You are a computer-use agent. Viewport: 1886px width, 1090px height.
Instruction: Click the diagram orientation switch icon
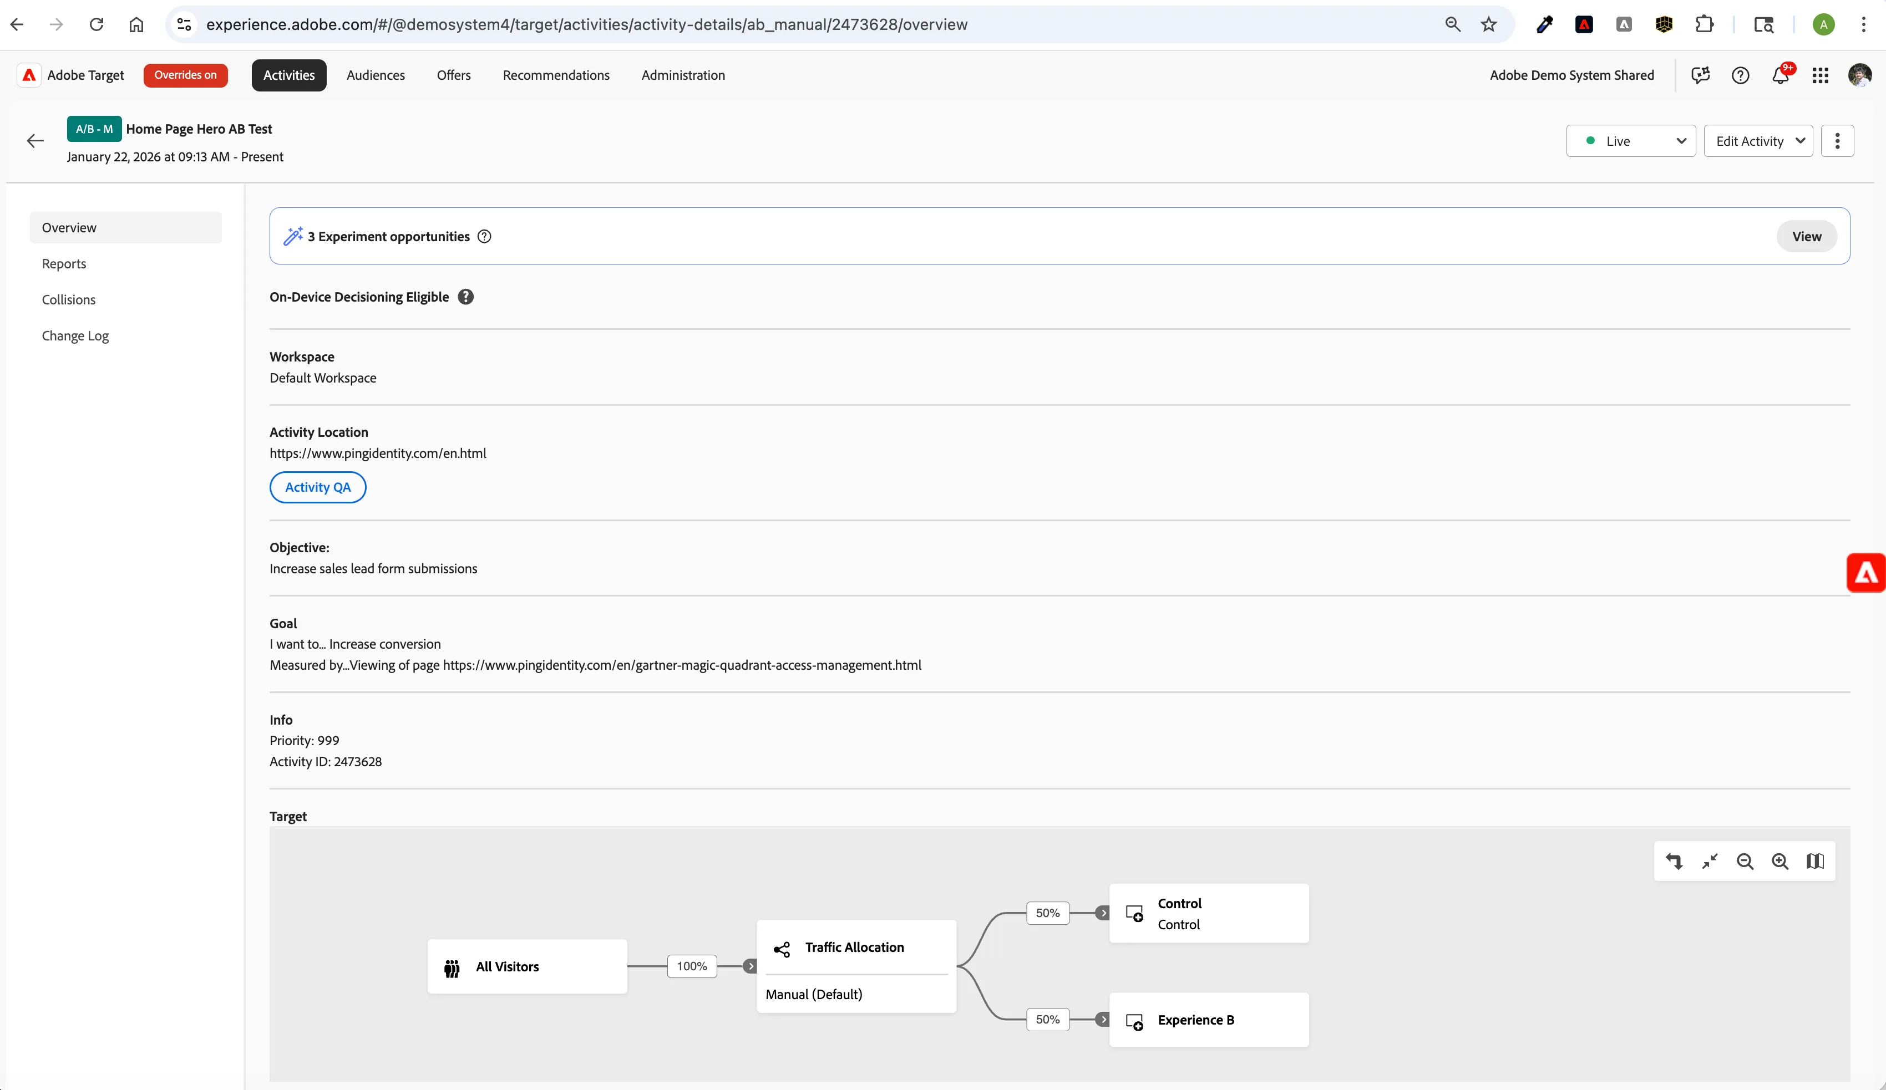[1675, 862]
